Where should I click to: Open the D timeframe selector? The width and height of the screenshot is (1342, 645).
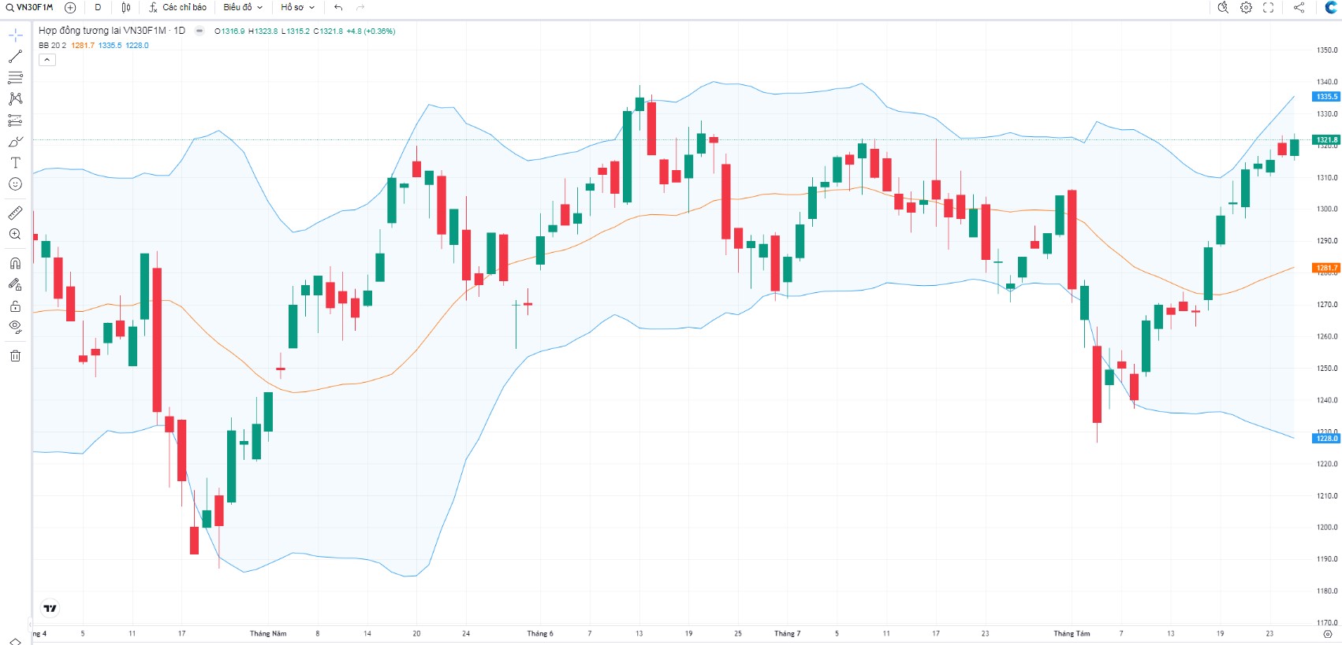[x=98, y=7]
